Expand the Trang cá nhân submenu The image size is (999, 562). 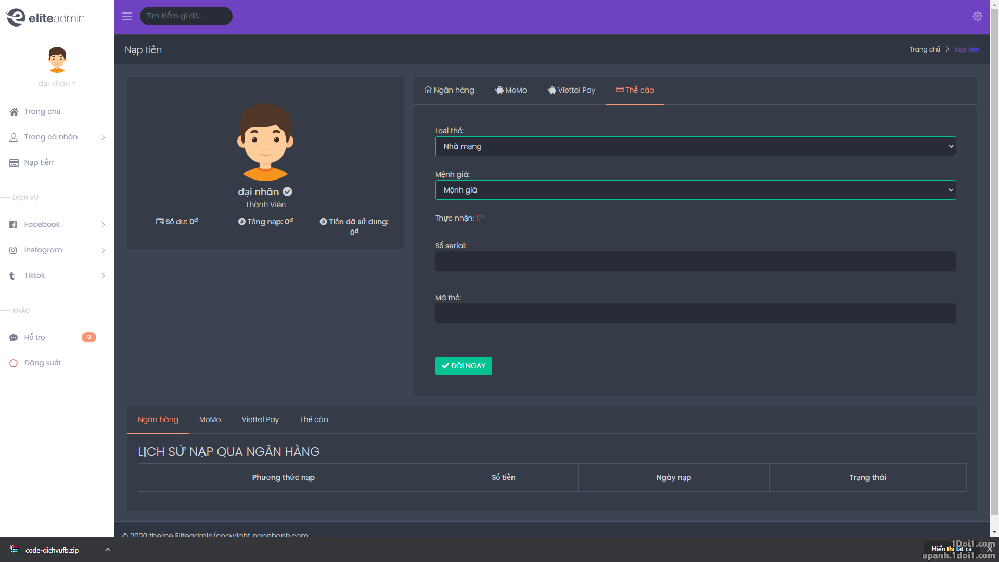pyautogui.click(x=50, y=137)
